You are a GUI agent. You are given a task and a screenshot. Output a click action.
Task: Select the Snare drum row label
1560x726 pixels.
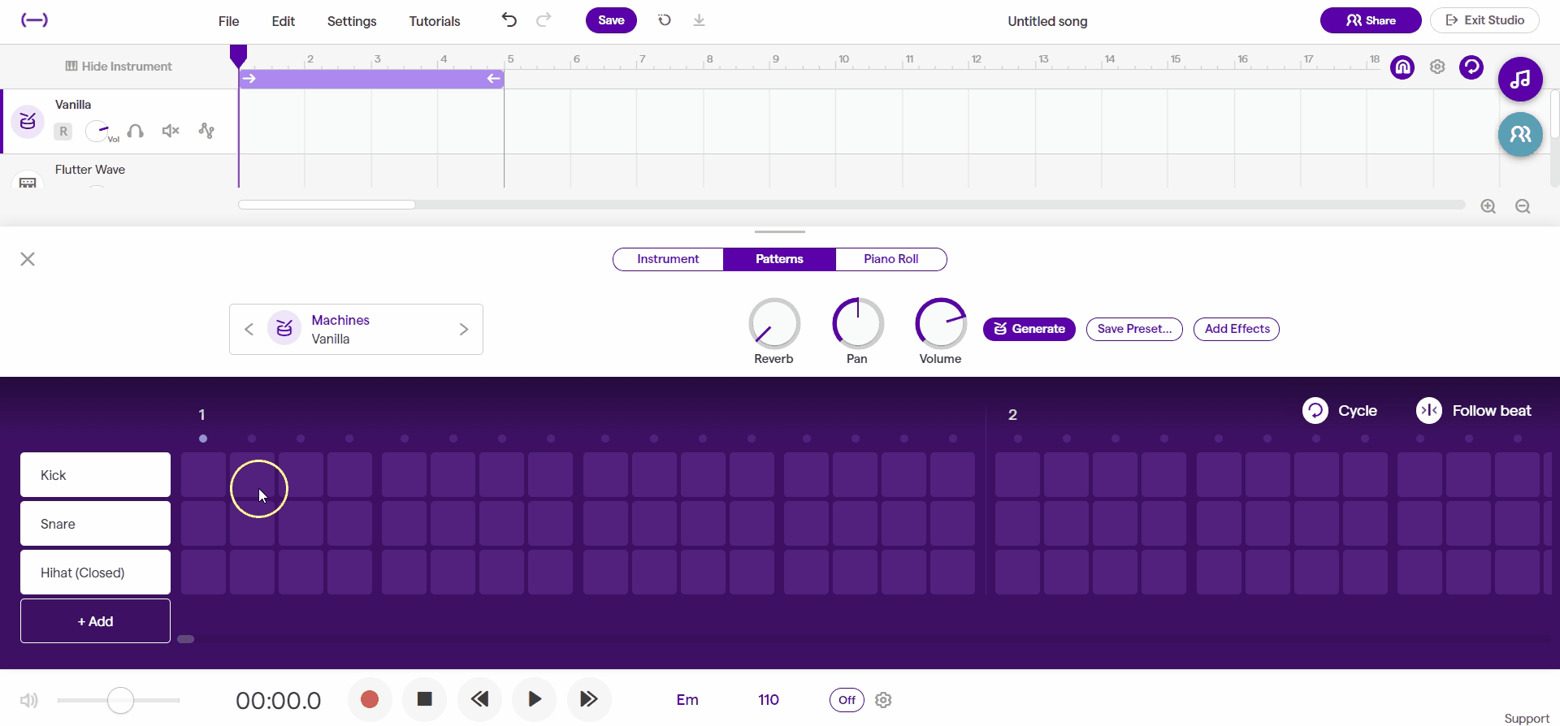pyautogui.click(x=95, y=524)
